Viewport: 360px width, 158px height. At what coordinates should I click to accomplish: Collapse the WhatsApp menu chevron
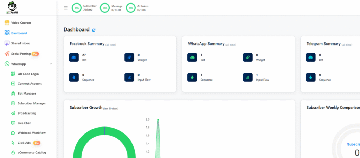pyautogui.click(x=51, y=64)
